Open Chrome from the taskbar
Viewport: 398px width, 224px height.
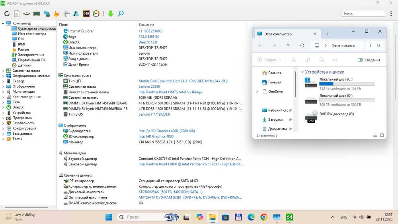(264, 217)
